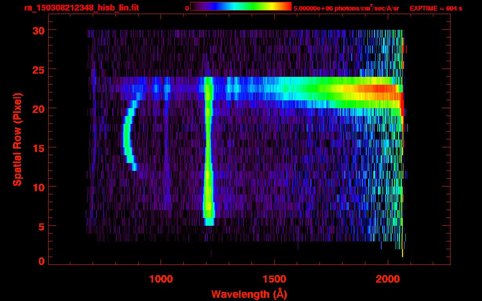482x301 pixels.
Task: Click the 30 spatial row tick label
Action: click(x=38, y=30)
